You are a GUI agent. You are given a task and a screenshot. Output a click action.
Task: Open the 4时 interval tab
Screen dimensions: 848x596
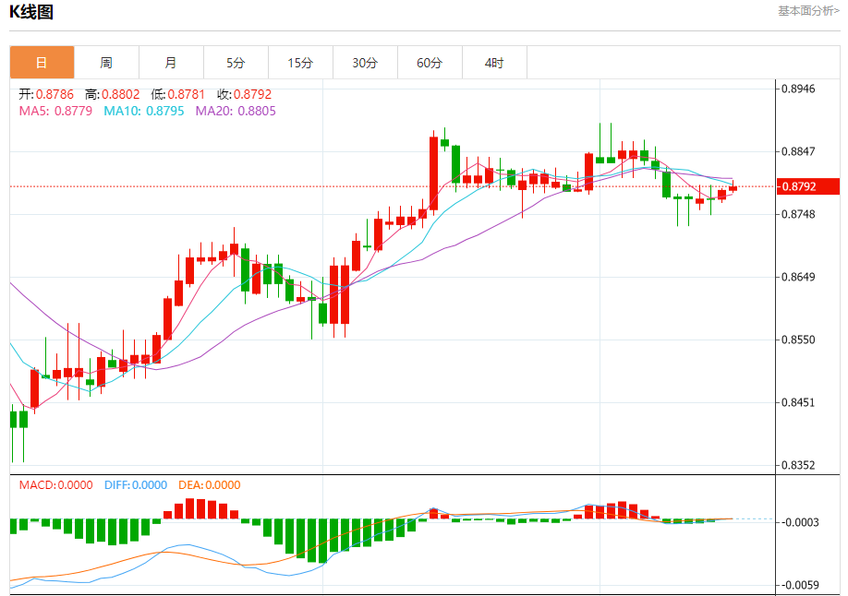[x=494, y=63]
